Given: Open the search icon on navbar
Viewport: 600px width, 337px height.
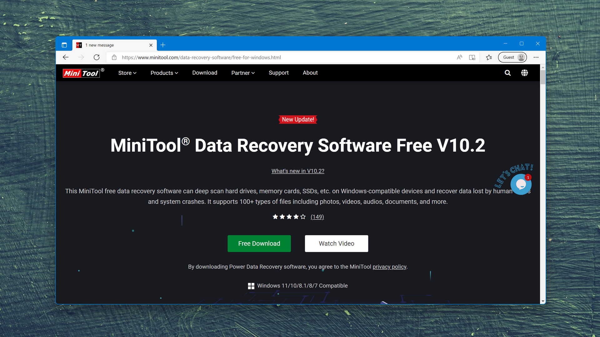Looking at the screenshot, I should click(507, 73).
